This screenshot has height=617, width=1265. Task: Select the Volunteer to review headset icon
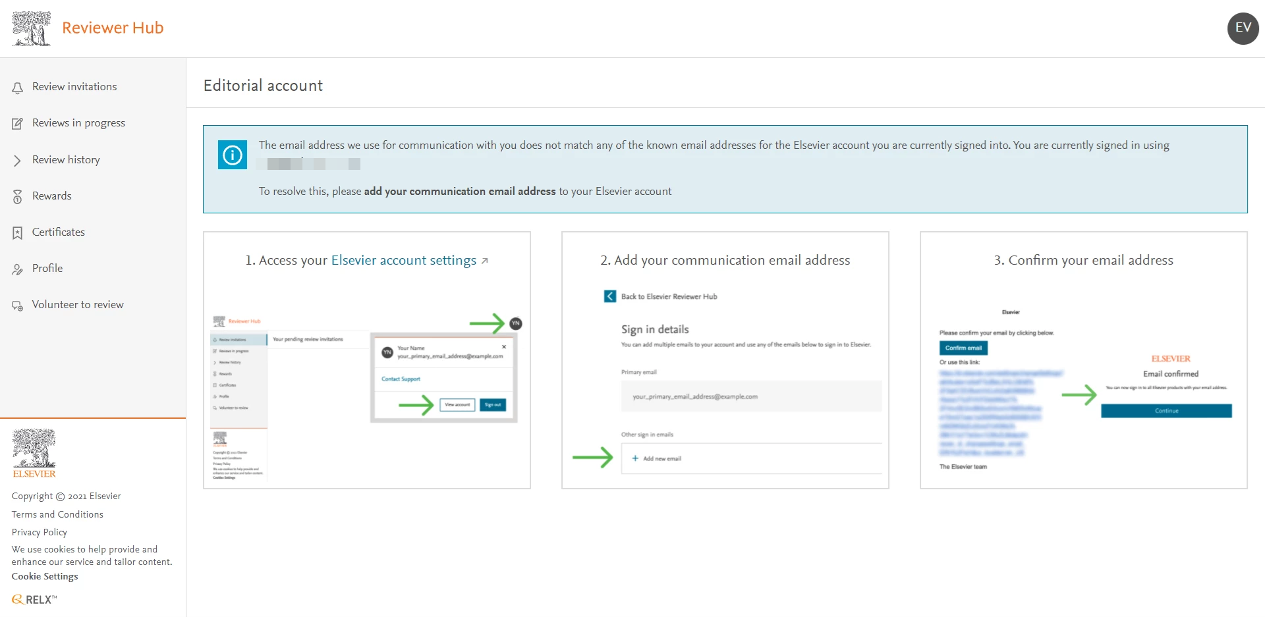pos(17,304)
